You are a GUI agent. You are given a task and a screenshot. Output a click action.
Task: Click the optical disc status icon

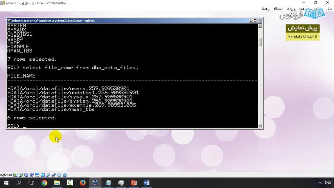point(59,175)
